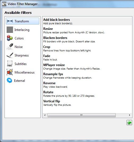Click the 'Play video backward.' description

[55, 87]
